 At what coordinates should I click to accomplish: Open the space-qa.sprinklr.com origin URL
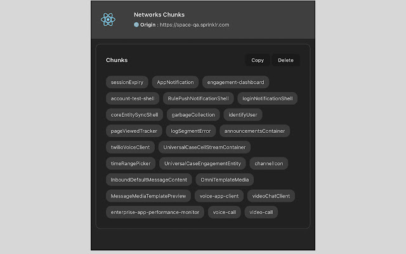[x=194, y=25]
